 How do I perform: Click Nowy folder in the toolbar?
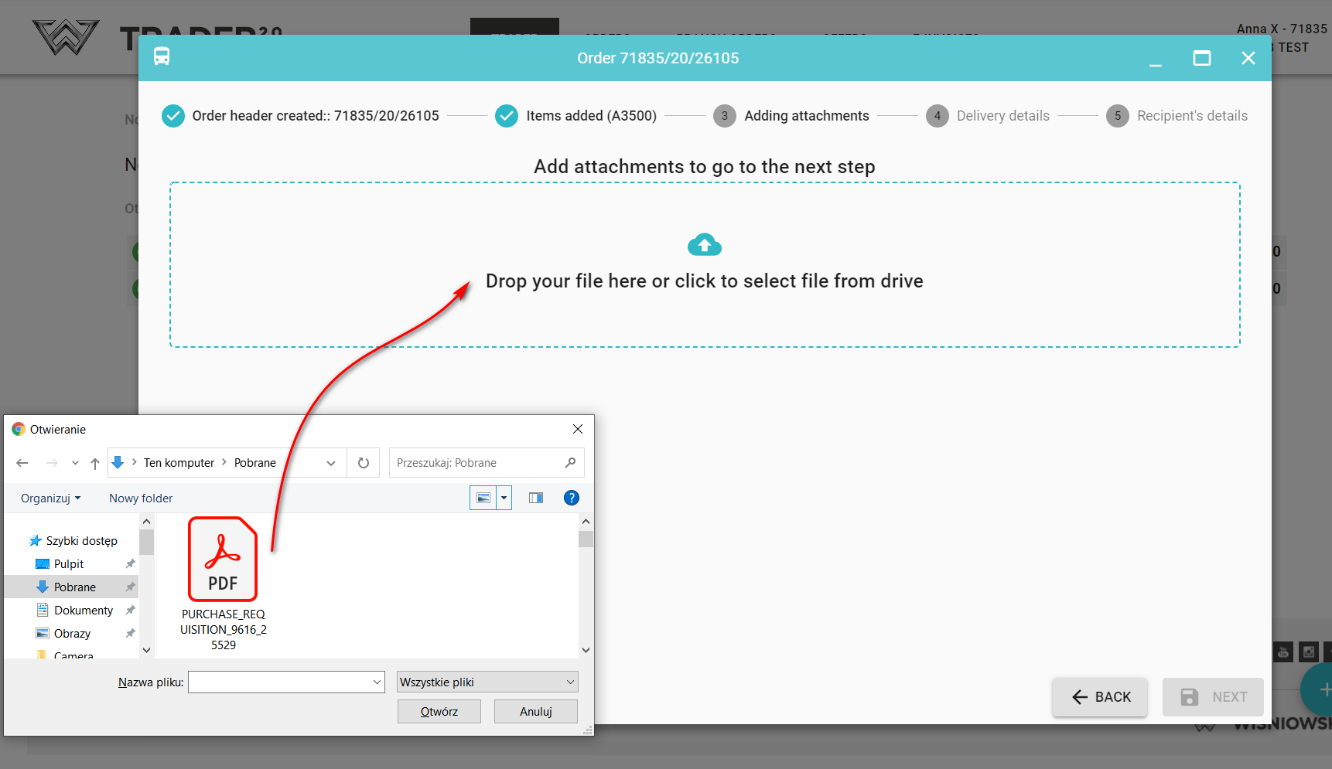pyautogui.click(x=141, y=498)
